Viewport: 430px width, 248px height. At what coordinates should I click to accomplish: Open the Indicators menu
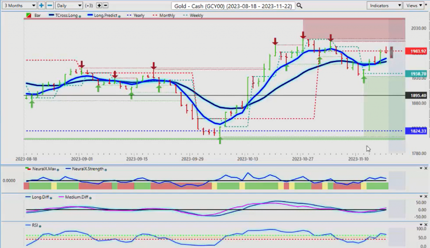click(384, 5)
